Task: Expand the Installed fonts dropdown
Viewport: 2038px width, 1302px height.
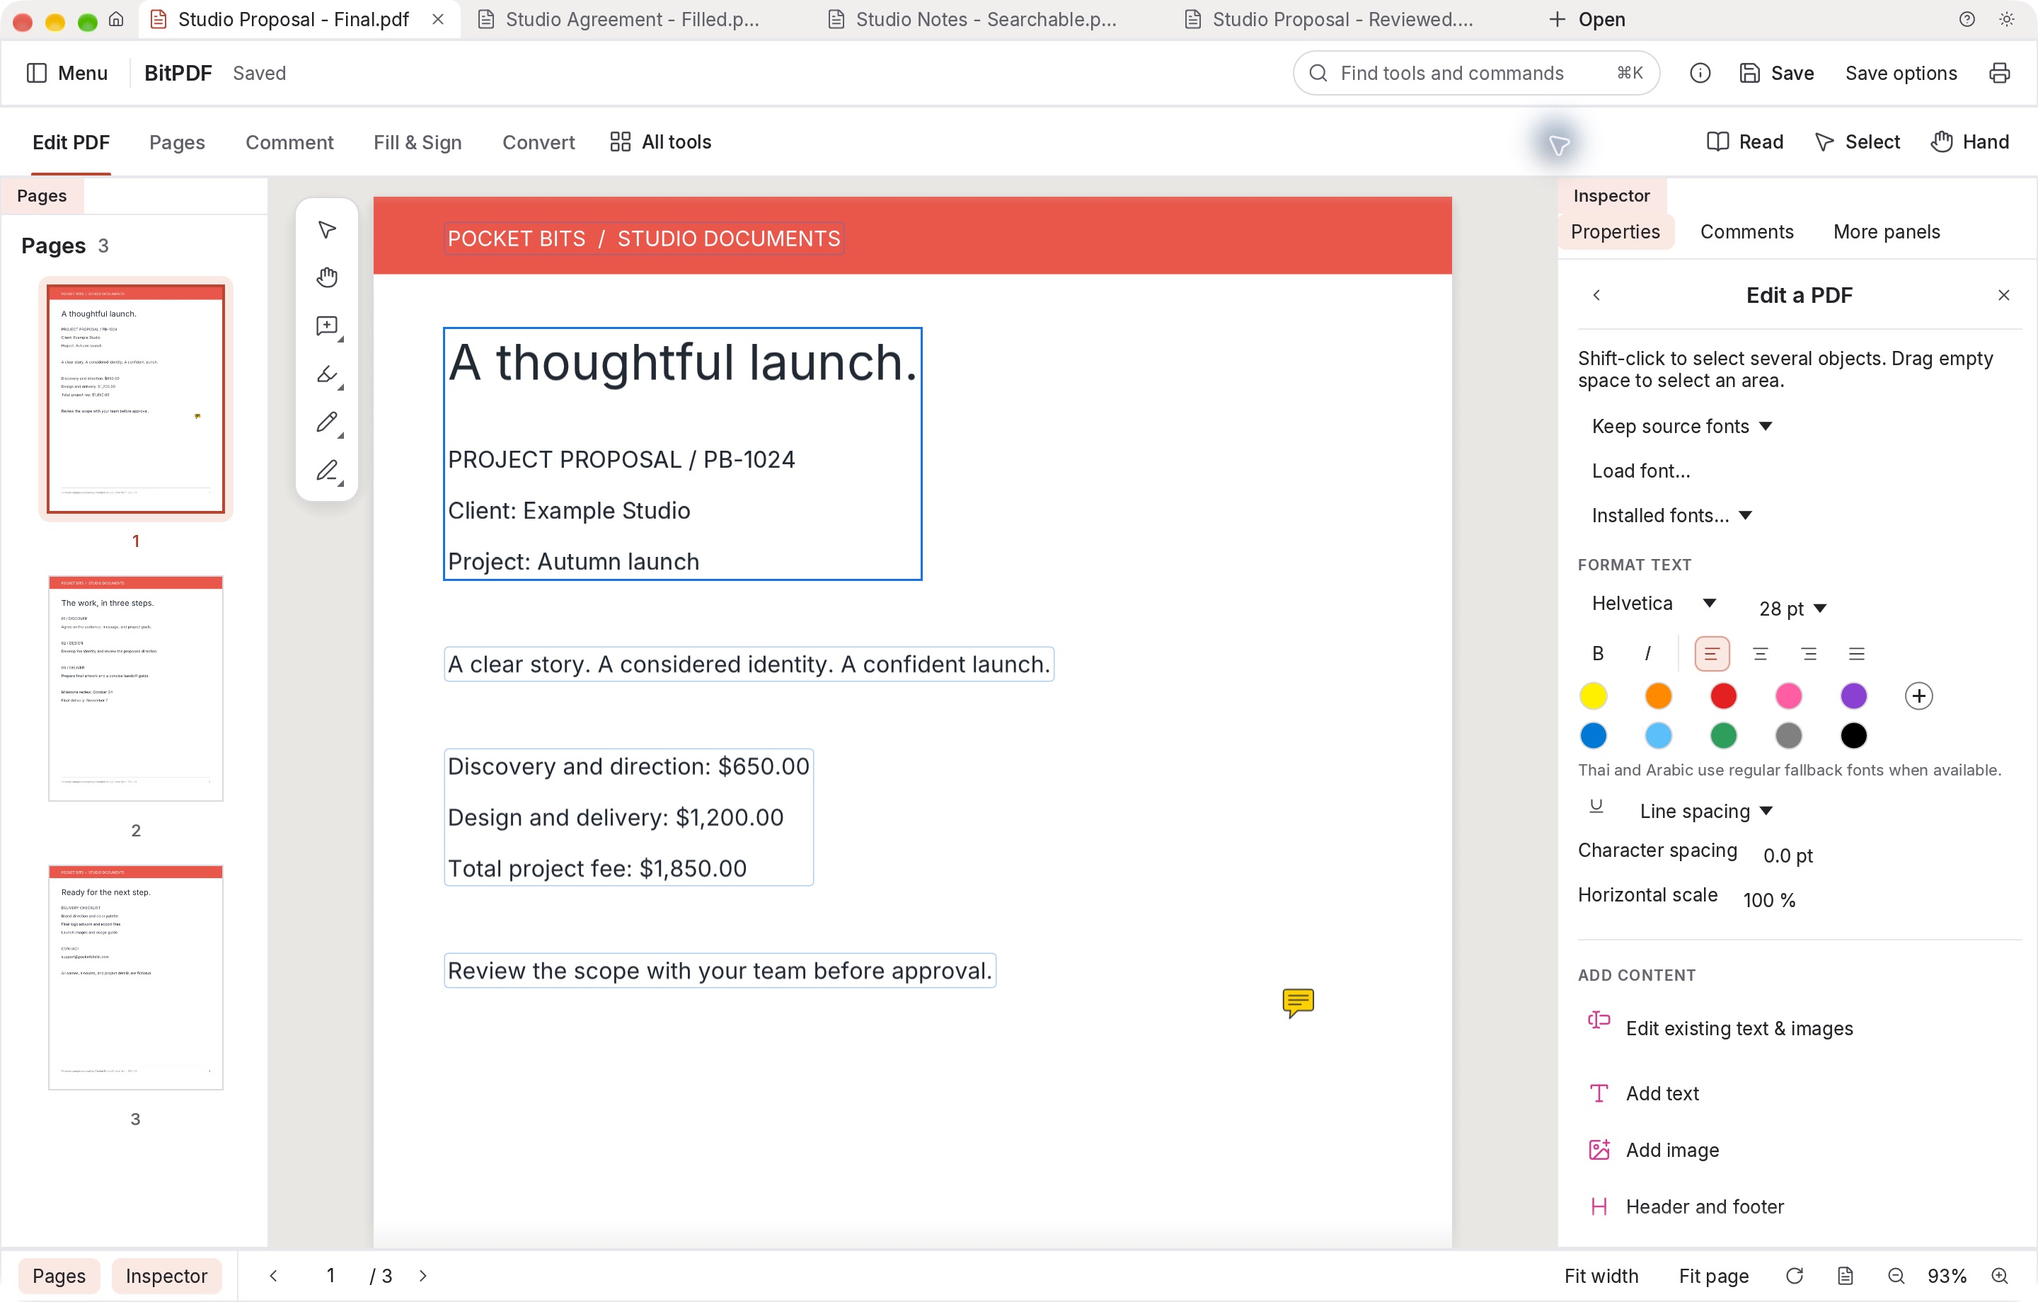Action: pyautogui.click(x=1671, y=516)
